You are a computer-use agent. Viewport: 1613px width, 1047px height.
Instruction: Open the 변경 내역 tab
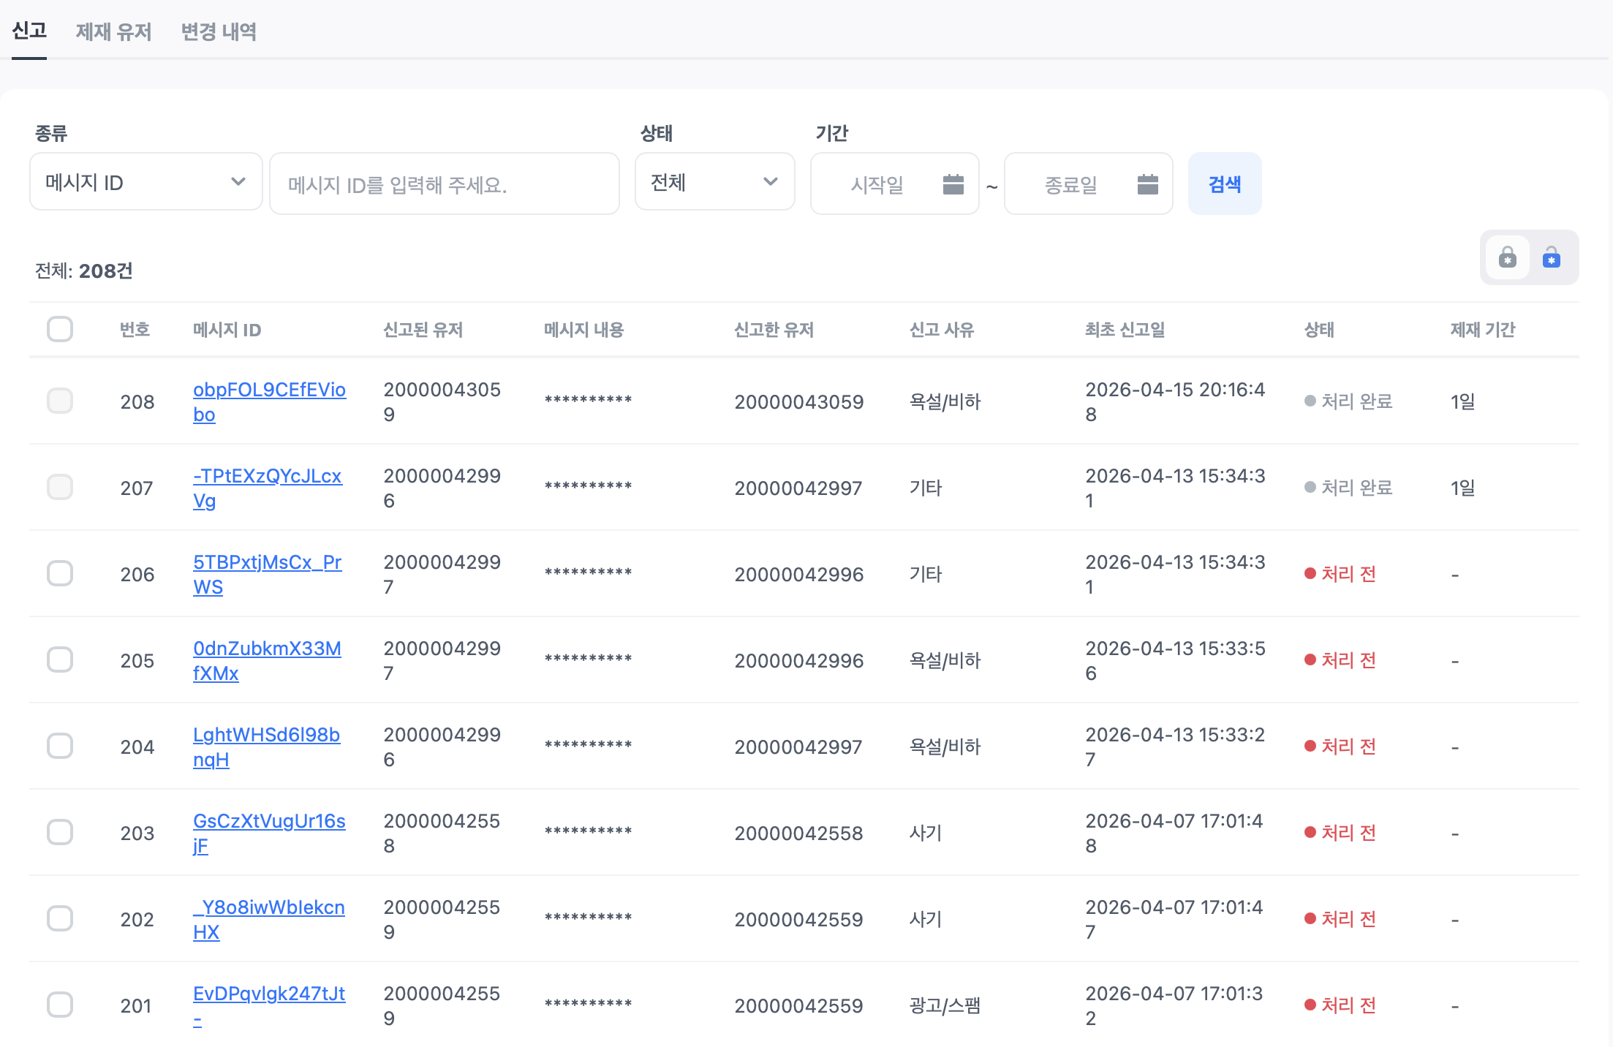click(219, 31)
